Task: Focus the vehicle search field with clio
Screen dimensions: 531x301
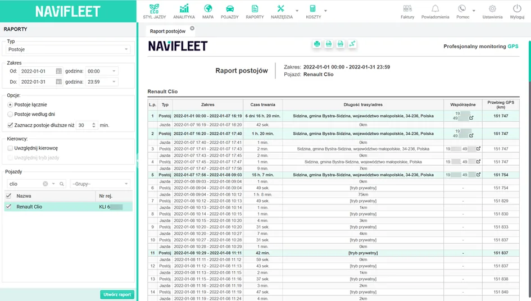Action: point(25,184)
